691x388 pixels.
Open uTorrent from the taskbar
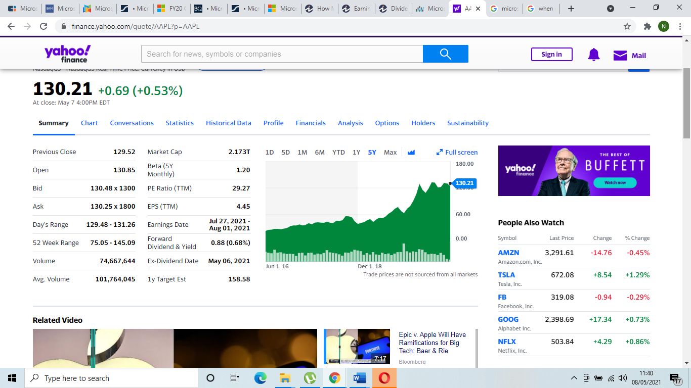pyautogui.click(x=310, y=378)
